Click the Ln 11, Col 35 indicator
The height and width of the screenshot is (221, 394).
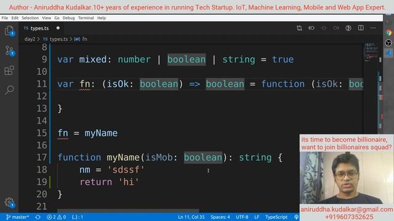click(x=191, y=217)
